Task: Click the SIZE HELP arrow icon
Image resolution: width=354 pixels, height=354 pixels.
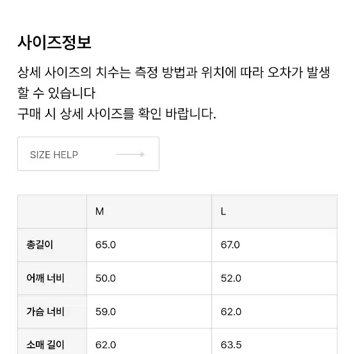Action: [x=131, y=154]
